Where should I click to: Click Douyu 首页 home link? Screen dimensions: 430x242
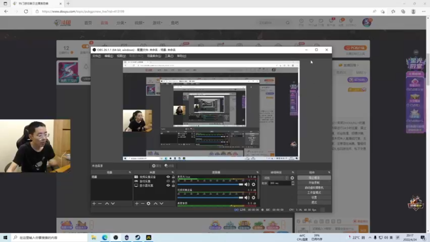point(88,23)
